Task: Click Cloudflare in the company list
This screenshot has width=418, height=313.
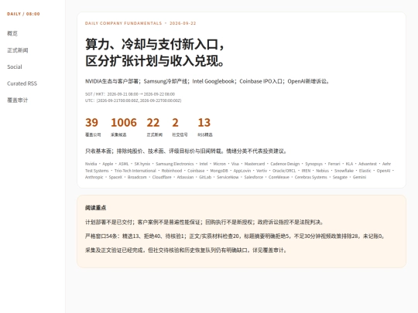Action: [162, 177]
